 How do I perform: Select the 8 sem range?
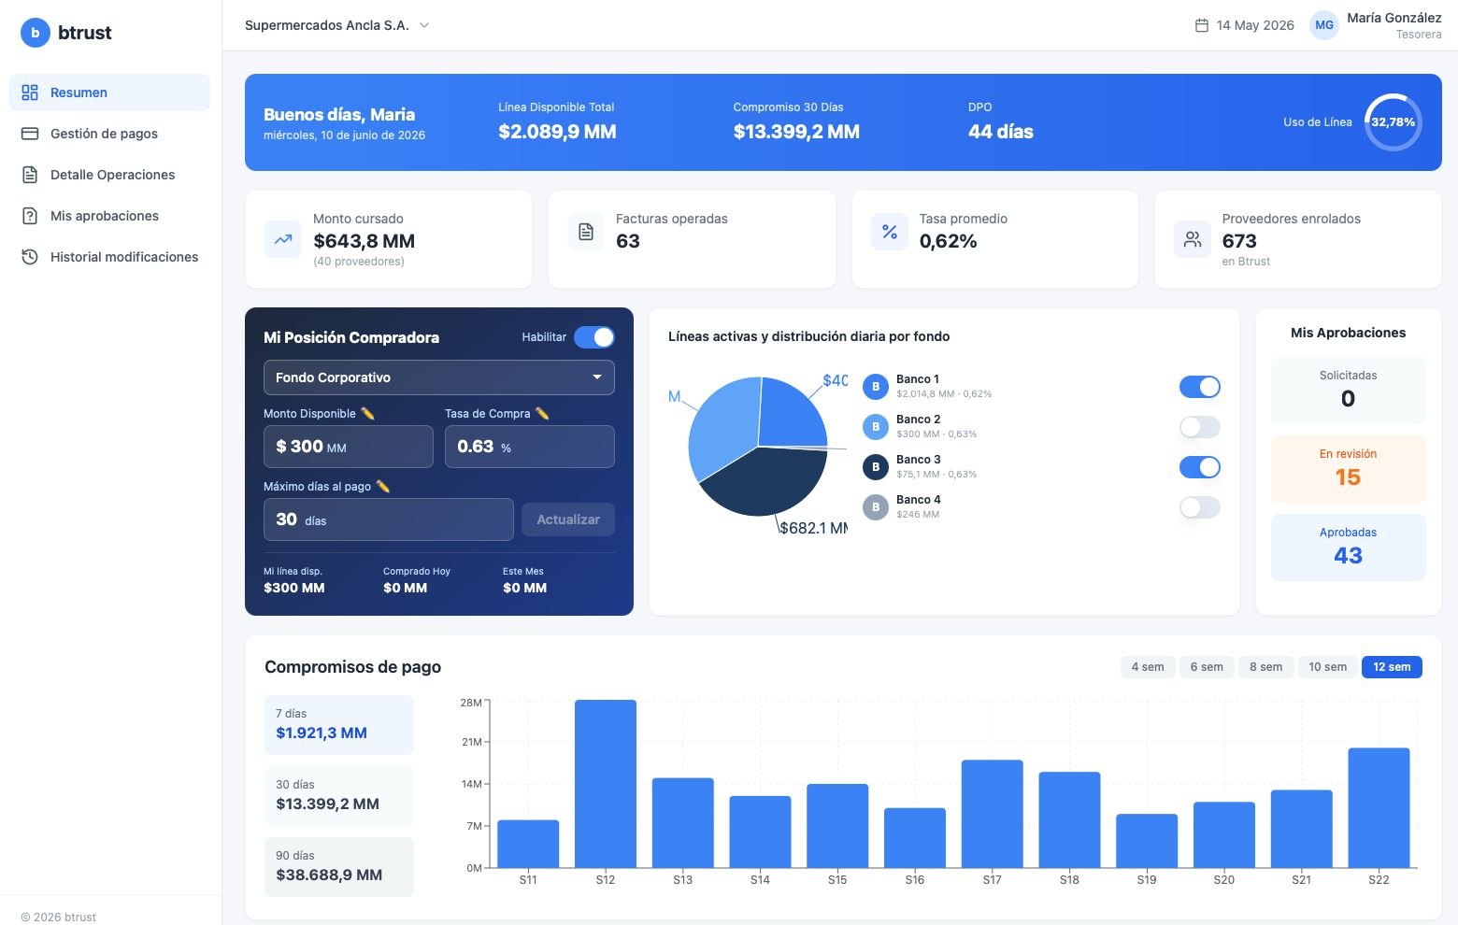coord(1266,667)
